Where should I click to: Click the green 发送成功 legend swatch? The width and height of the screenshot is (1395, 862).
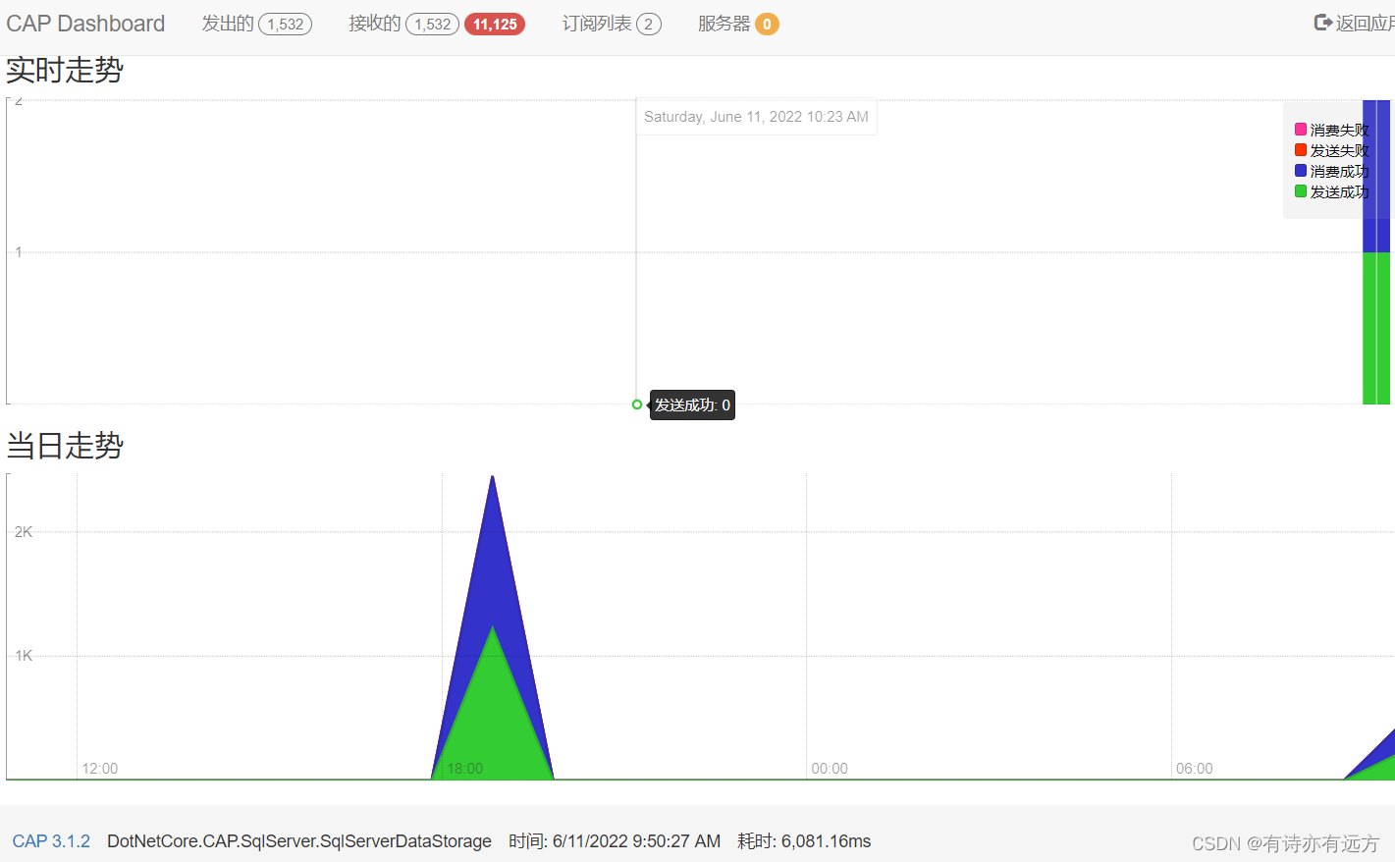(x=1301, y=191)
